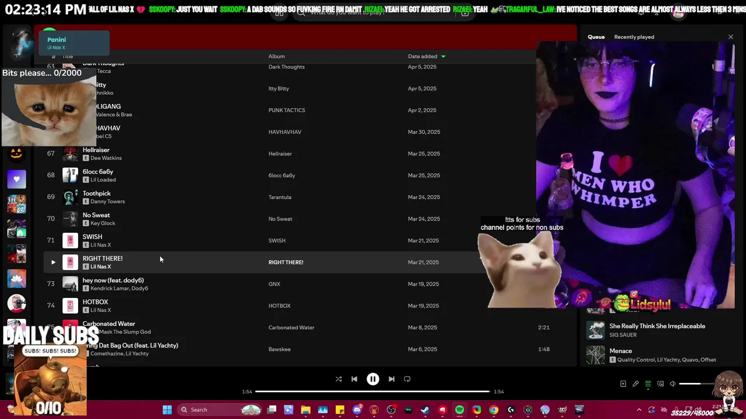The width and height of the screenshot is (746, 419).
Task: Select the Carbonated Water track title
Action: [x=109, y=324]
